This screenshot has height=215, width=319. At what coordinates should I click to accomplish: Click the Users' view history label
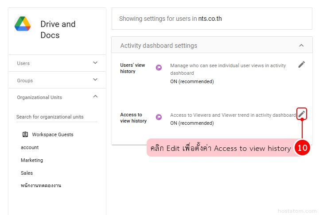coord(132,68)
